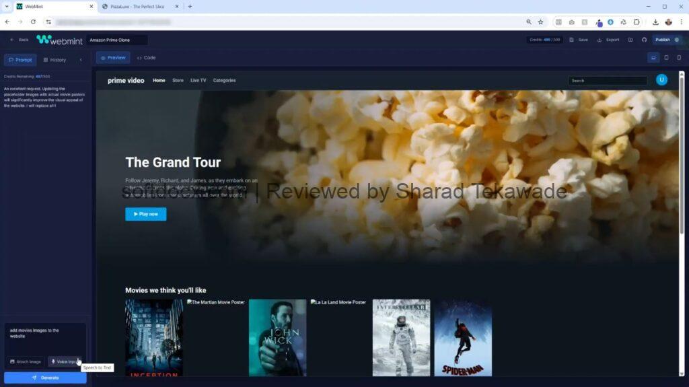Open the Chrome tab search dropdown
This screenshot has width=689, height=387.
pyautogui.click(x=7, y=6)
